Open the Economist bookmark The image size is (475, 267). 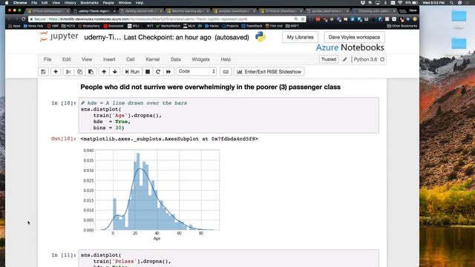(114, 26)
